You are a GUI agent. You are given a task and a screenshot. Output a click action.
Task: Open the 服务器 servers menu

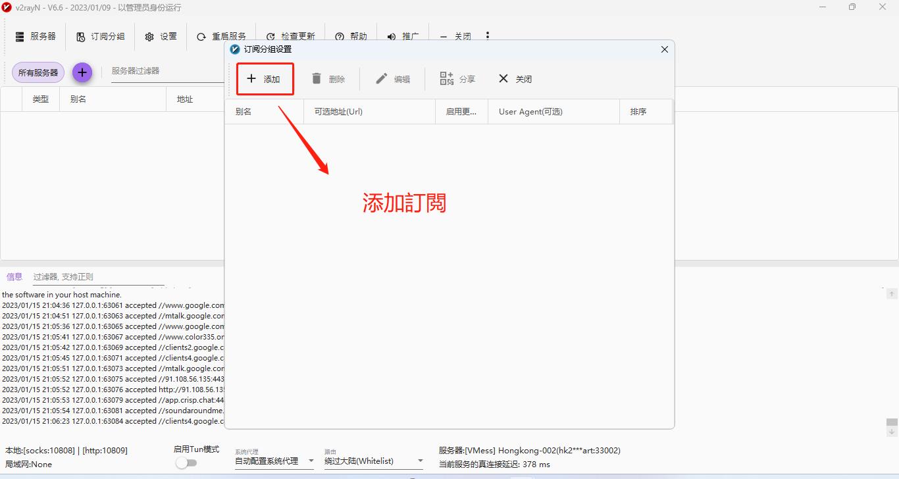click(36, 36)
